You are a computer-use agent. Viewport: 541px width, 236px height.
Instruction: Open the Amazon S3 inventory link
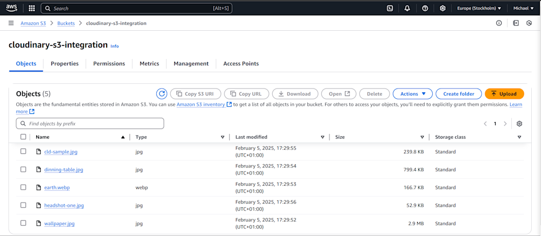[x=204, y=104]
